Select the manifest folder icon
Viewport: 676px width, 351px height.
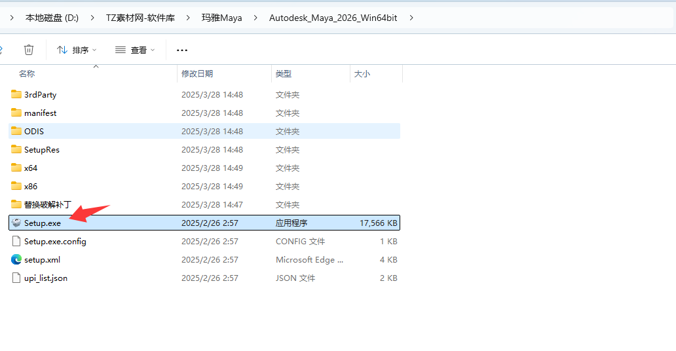[x=16, y=113]
